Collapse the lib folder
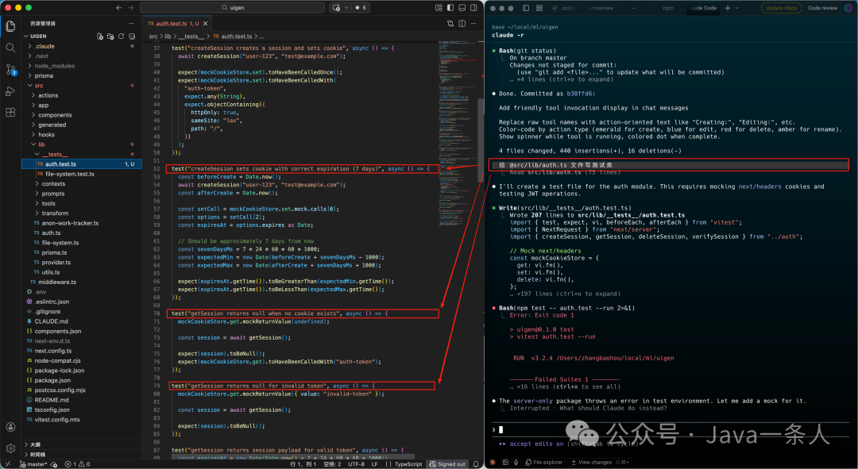Screen dimensions: 858x469 click(x=41, y=144)
